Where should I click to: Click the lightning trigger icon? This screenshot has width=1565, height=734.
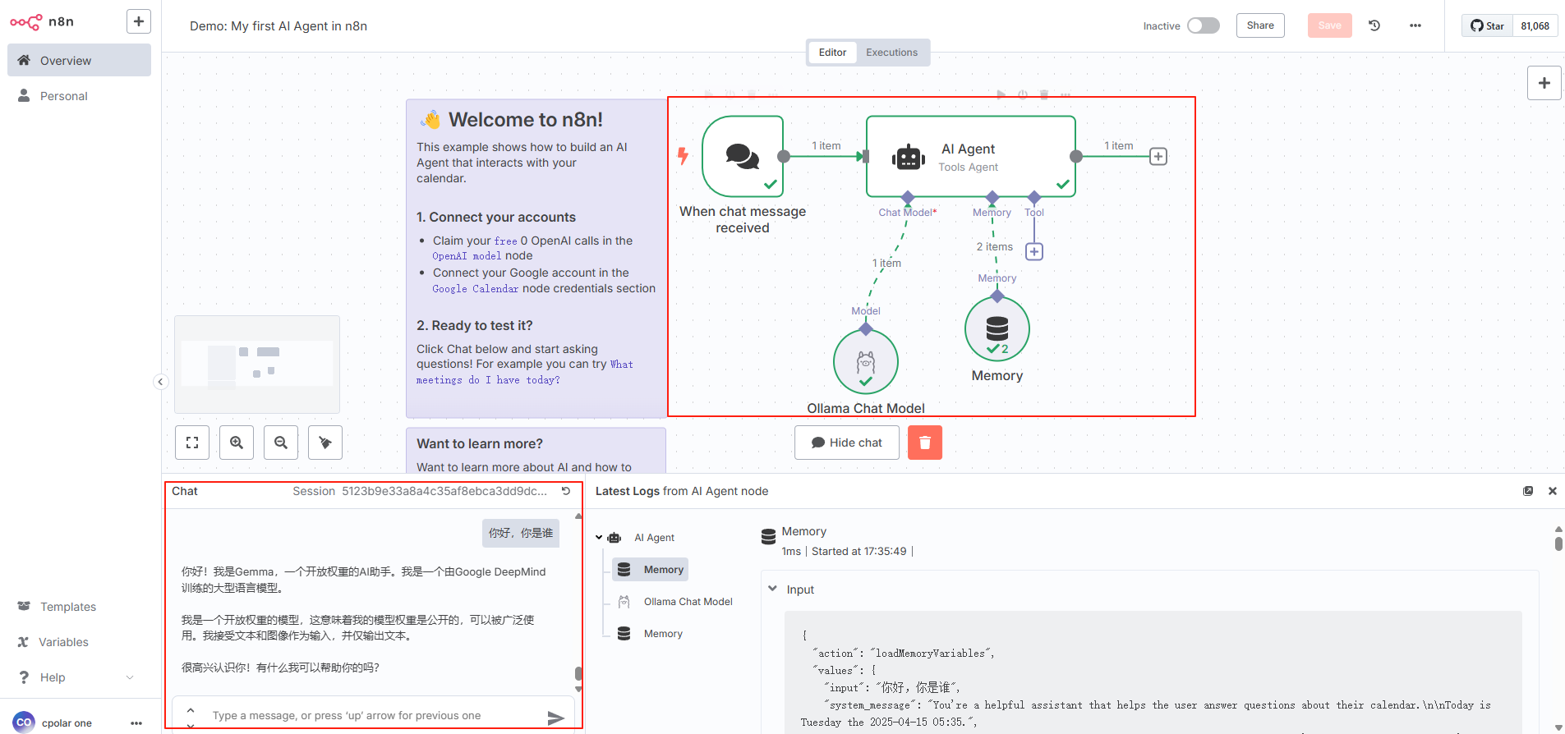click(683, 156)
